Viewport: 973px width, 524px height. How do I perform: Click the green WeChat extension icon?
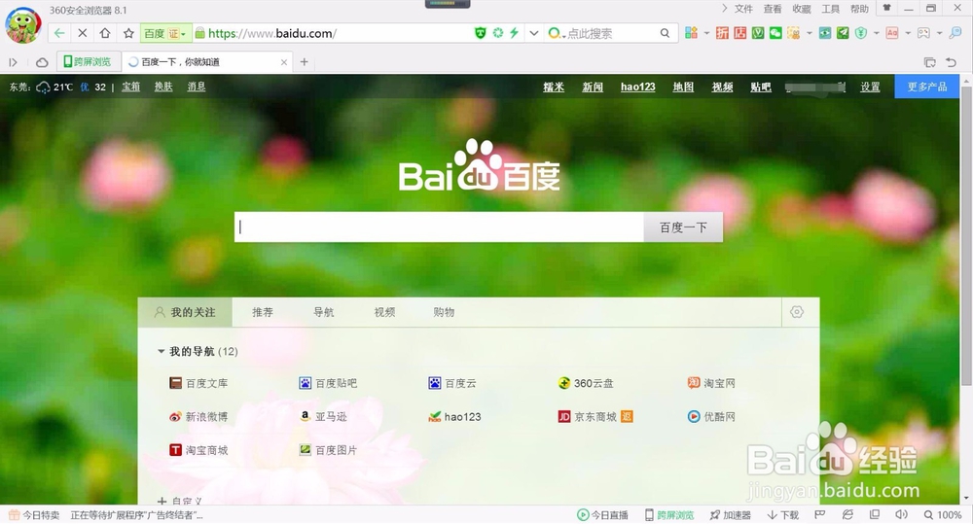click(775, 33)
